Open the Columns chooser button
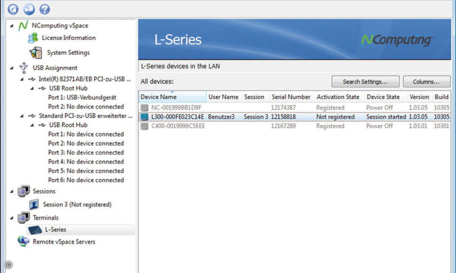The image size is (456, 273). (426, 82)
